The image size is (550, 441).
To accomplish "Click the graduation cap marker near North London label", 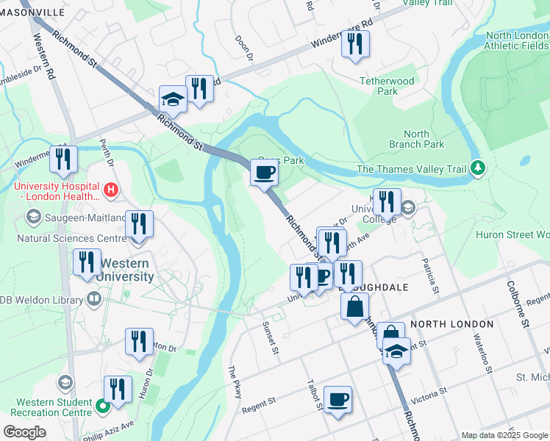I will (x=397, y=353).
